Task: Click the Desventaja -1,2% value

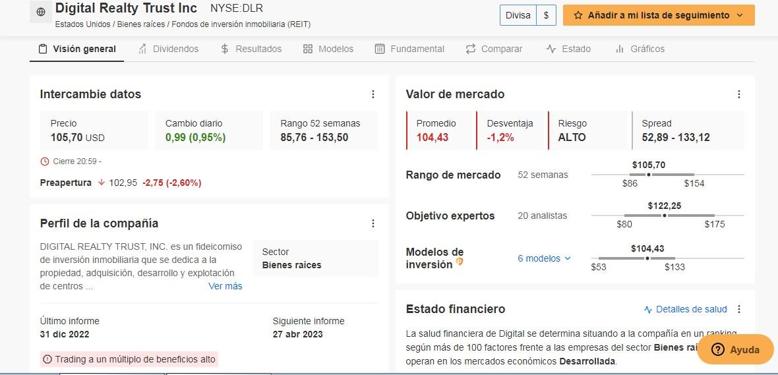Action: (500, 137)
